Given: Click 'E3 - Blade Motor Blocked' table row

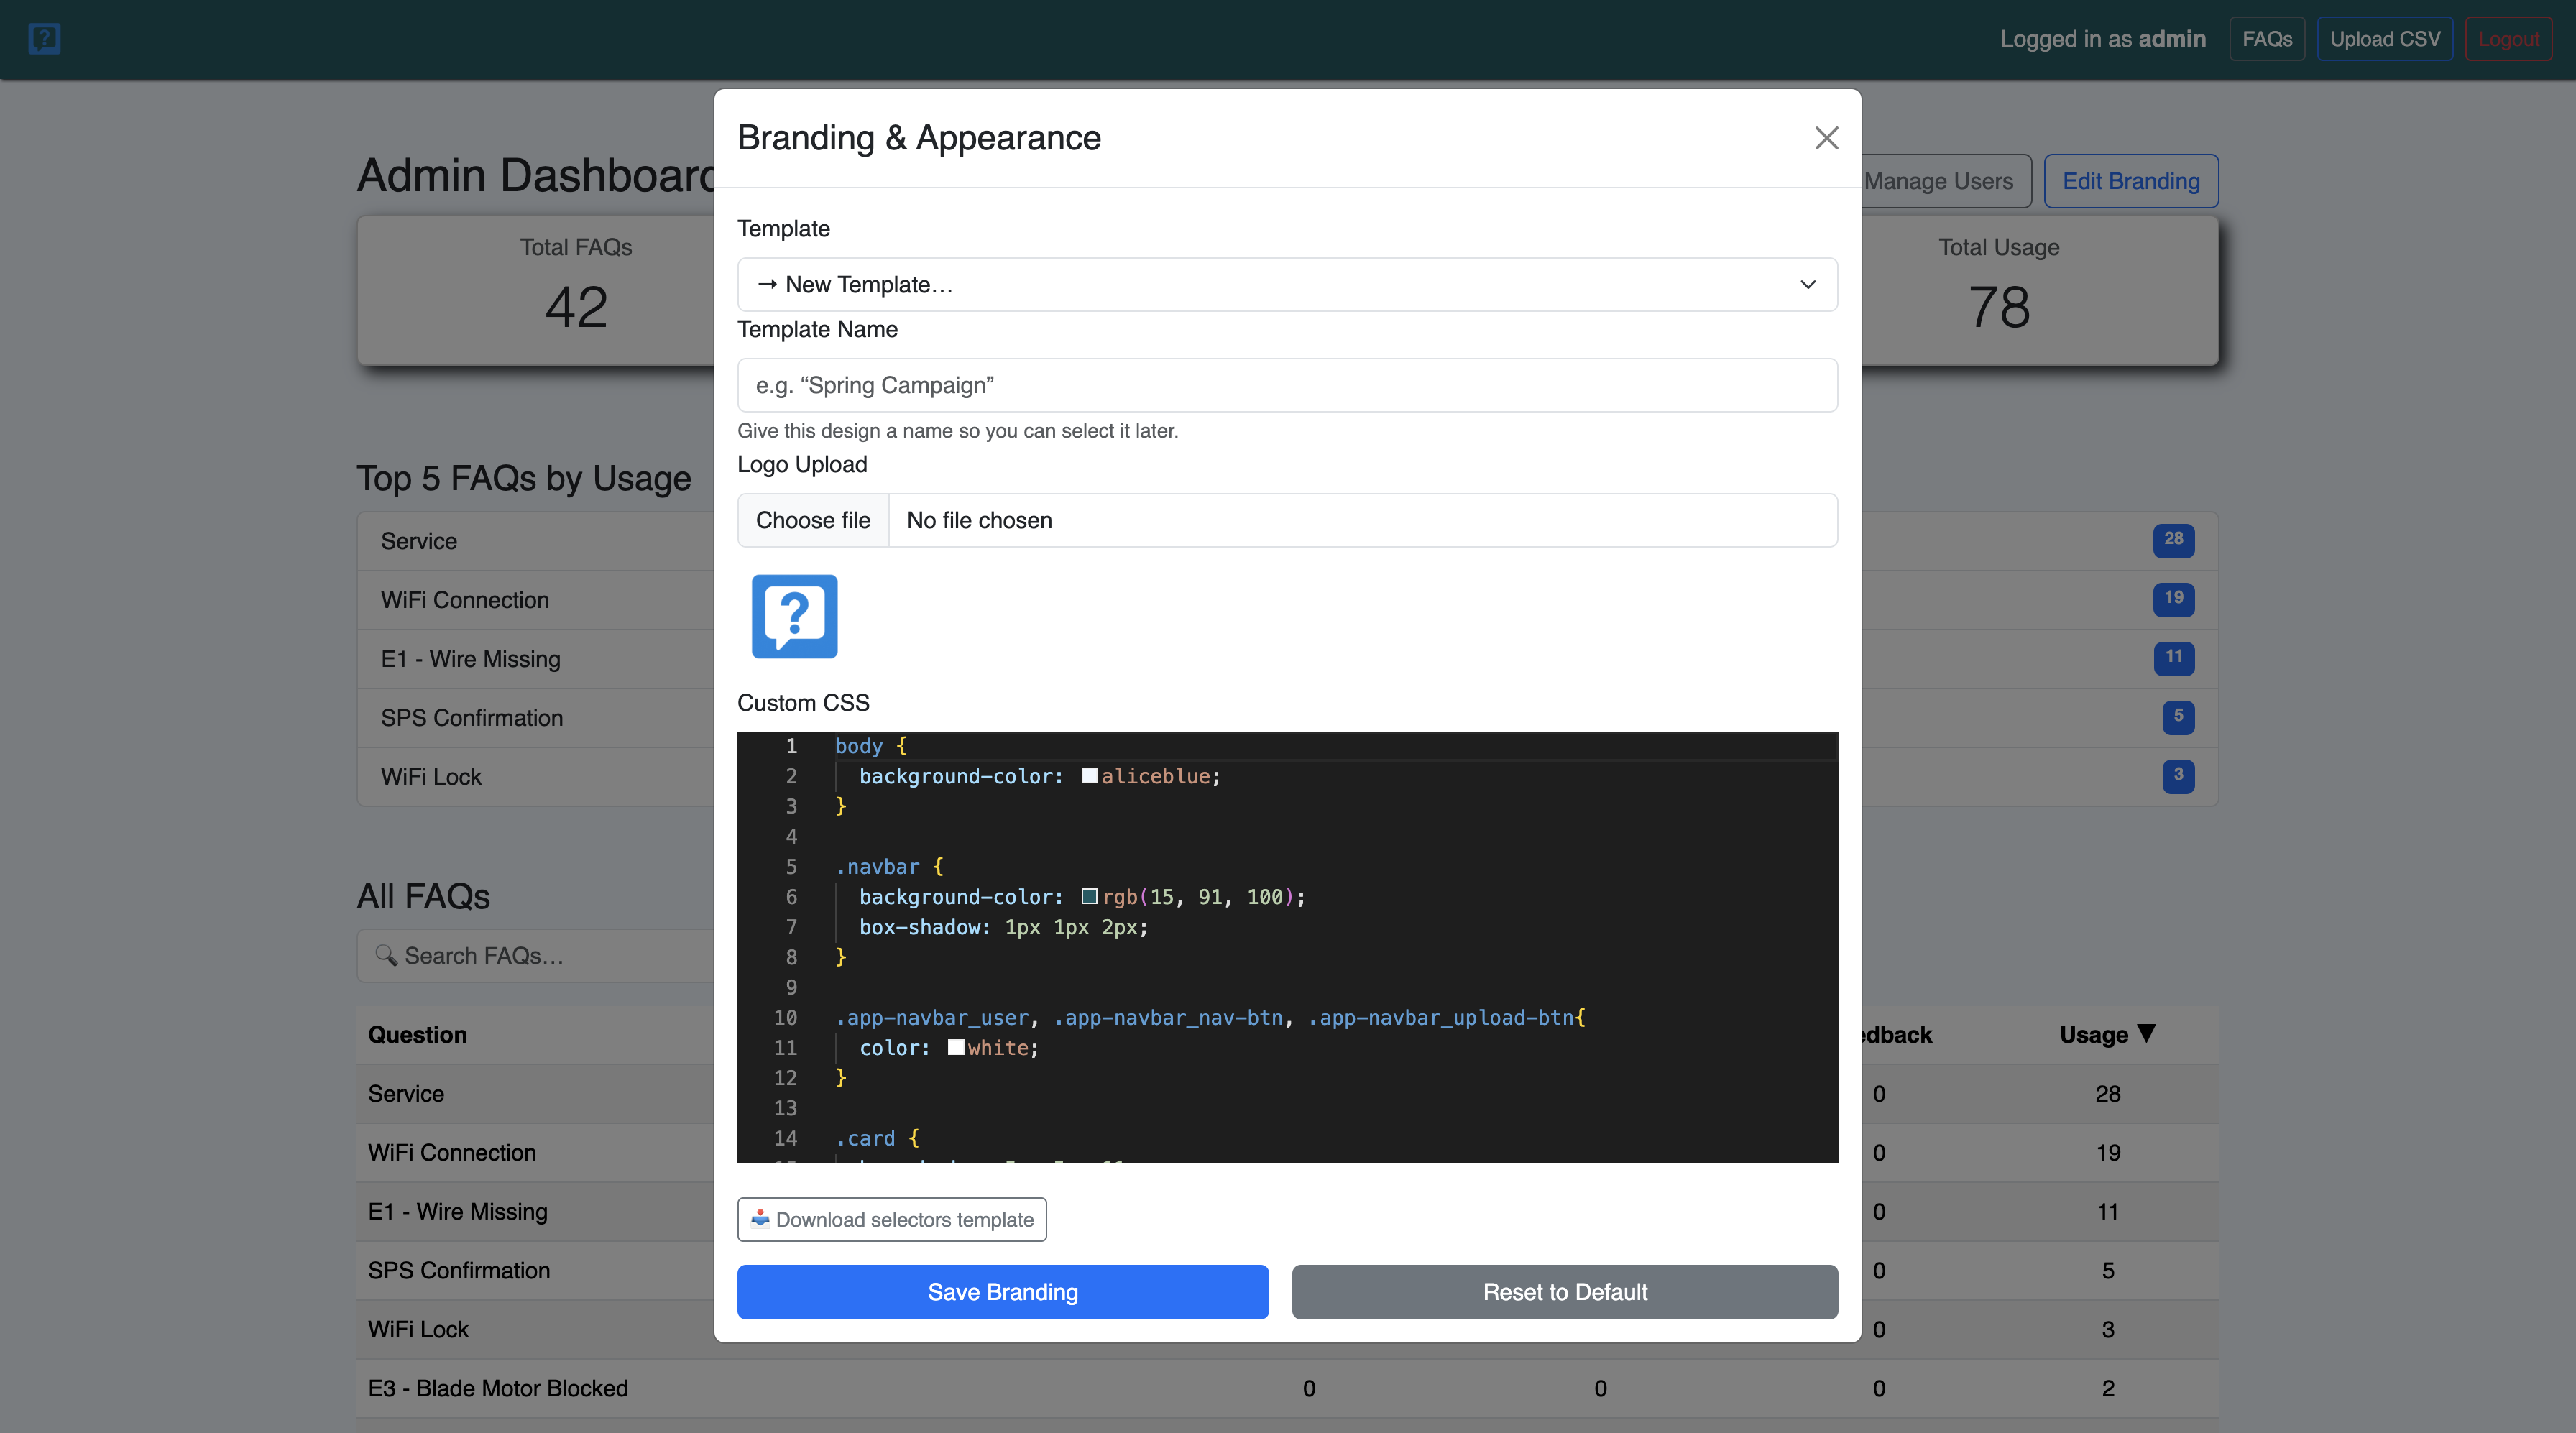Looking at the screenshot, I should tap(498, 1389).
